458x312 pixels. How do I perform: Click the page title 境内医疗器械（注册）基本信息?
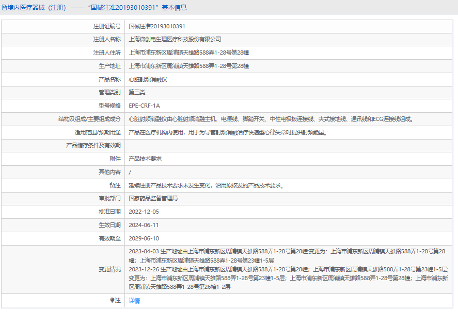tap(94, 8)
